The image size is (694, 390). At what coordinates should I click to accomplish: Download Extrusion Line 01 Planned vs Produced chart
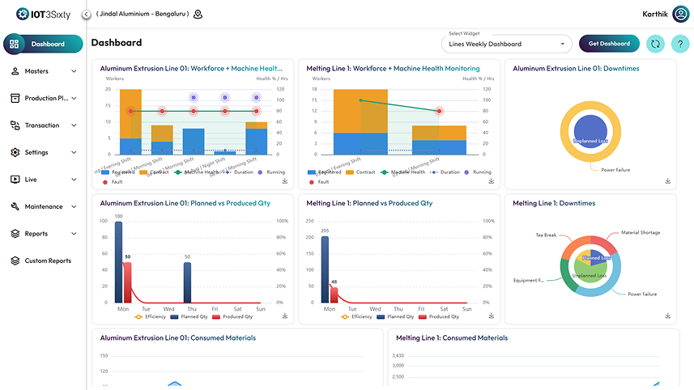(285, 316)
